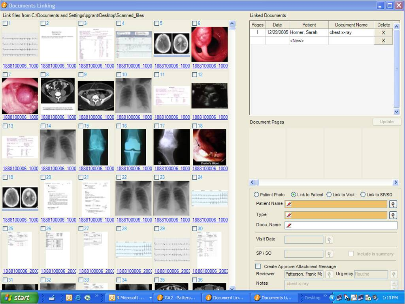Click the pen icon in Docu. Name field

[289, 225]
